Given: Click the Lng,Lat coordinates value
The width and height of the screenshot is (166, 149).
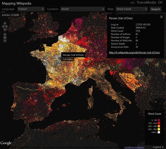Looking at the screenshot, I should tap(143, 24).
